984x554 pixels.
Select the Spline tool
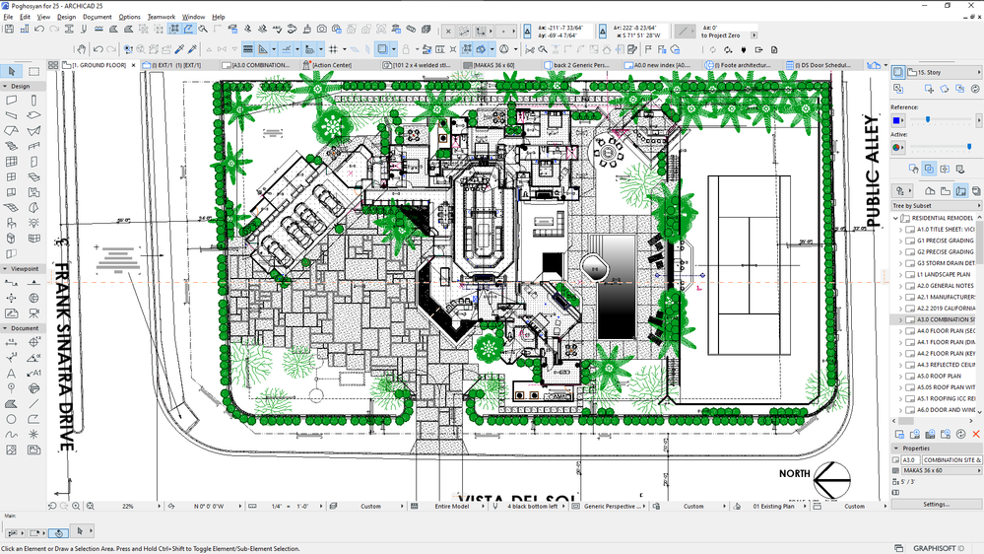pos(11,435)
